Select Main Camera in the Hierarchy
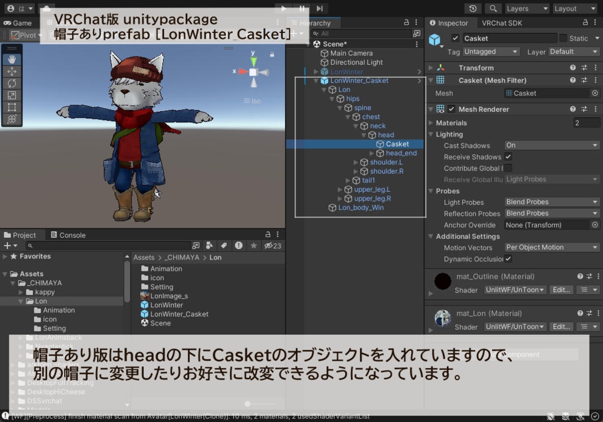The width and height of the screenshot is (603, 422). point(351,53)
